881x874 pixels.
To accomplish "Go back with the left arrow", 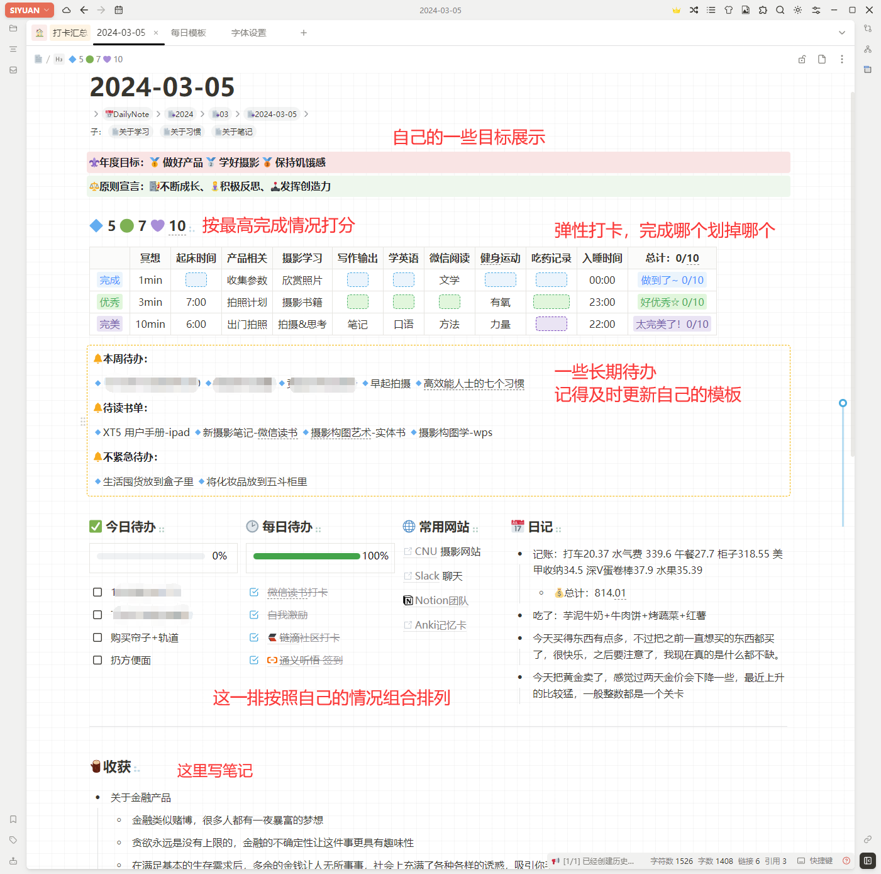I will tap(84, 10).
